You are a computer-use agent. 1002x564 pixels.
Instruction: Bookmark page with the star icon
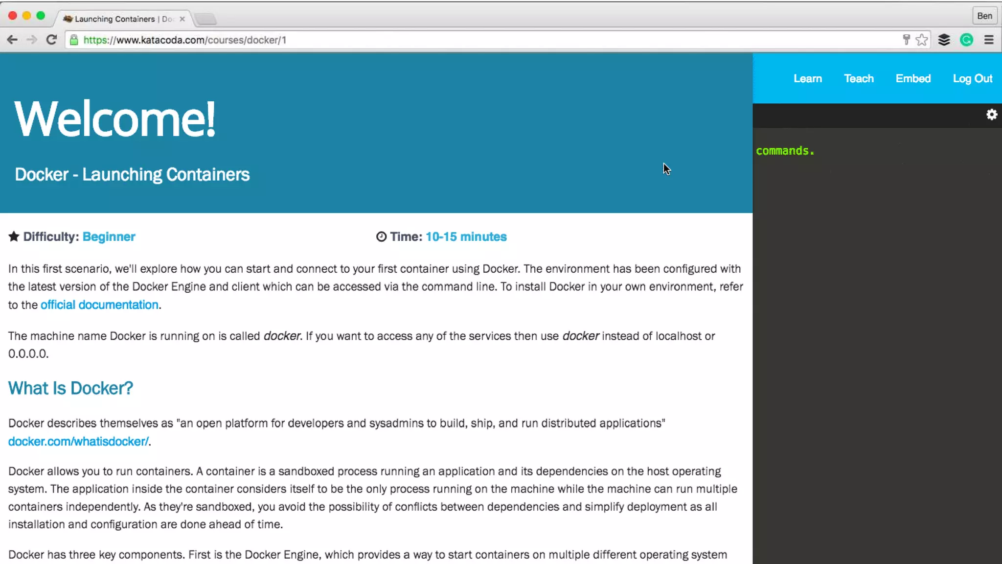[922, 40]
